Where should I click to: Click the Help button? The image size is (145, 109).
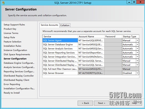(x=134, y=103)
